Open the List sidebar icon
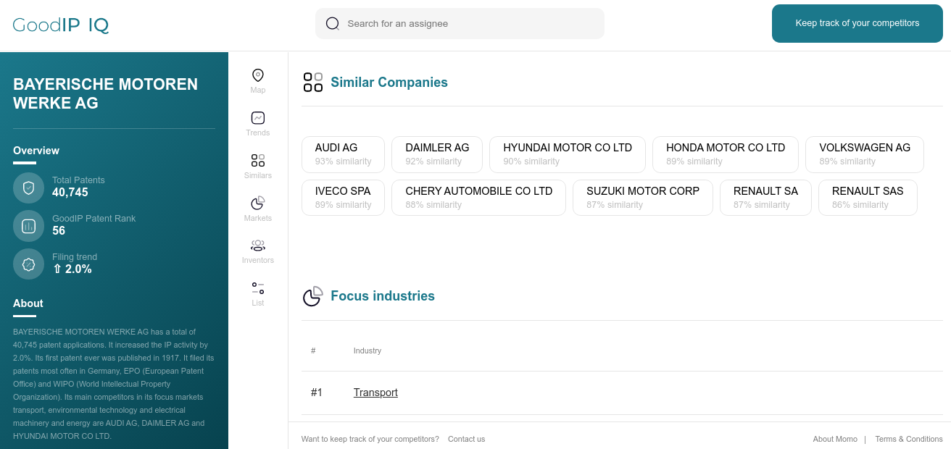This screenshot has height=449, width=951. [257, 288]
